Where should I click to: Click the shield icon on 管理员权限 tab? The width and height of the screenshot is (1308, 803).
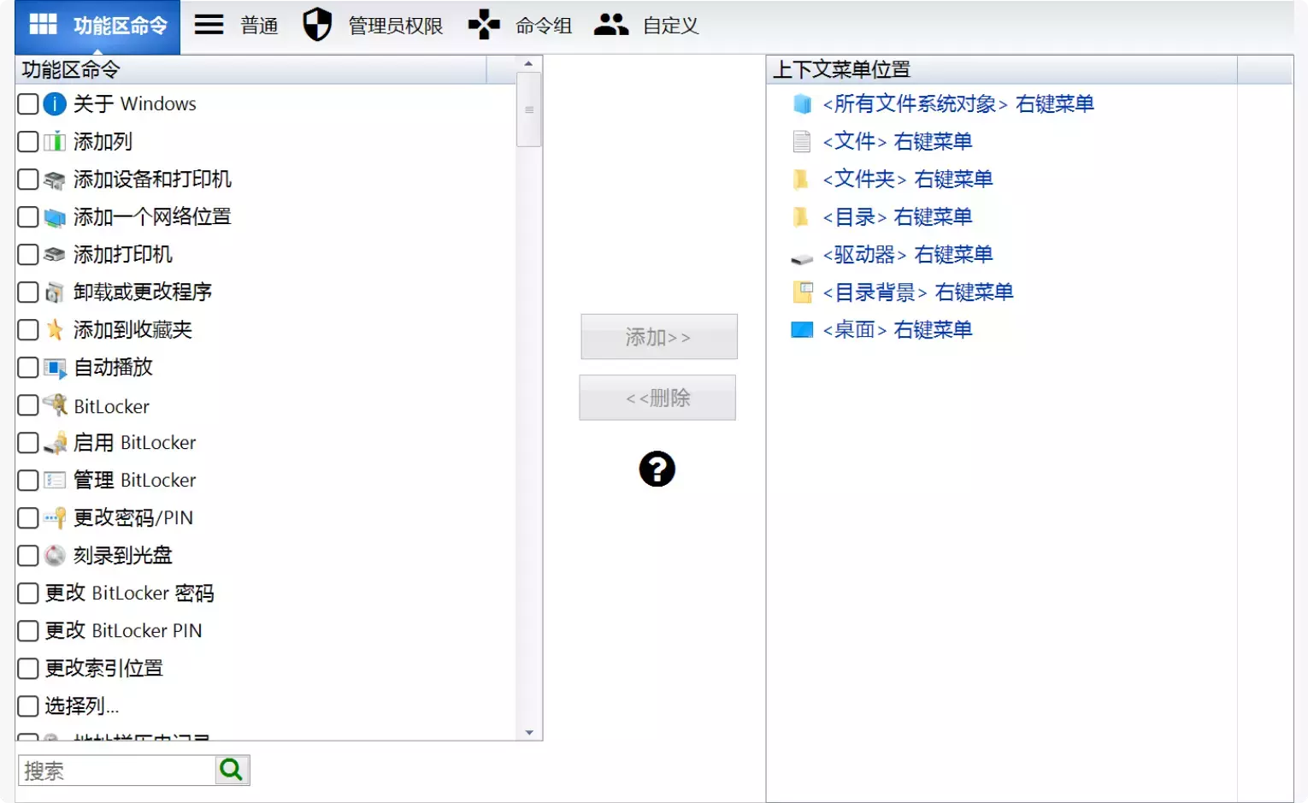[x=317, y=25]
